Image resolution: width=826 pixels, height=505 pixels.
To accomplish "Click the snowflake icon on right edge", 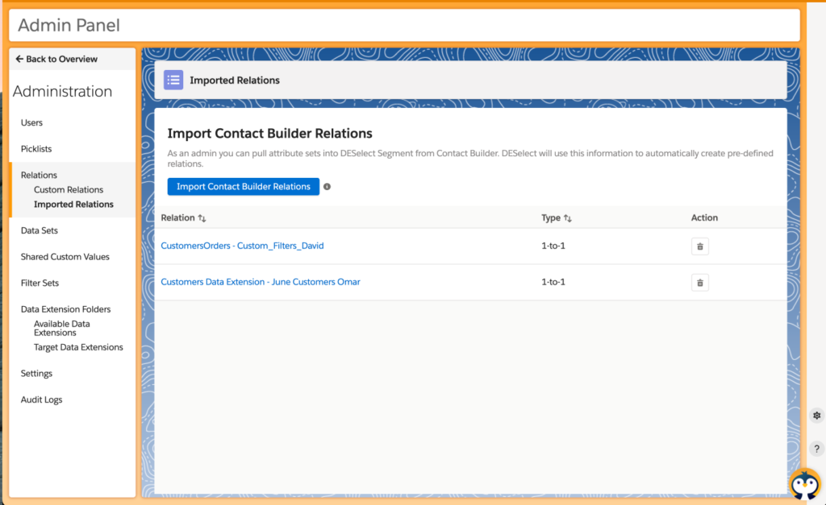I will pos(816,416).
